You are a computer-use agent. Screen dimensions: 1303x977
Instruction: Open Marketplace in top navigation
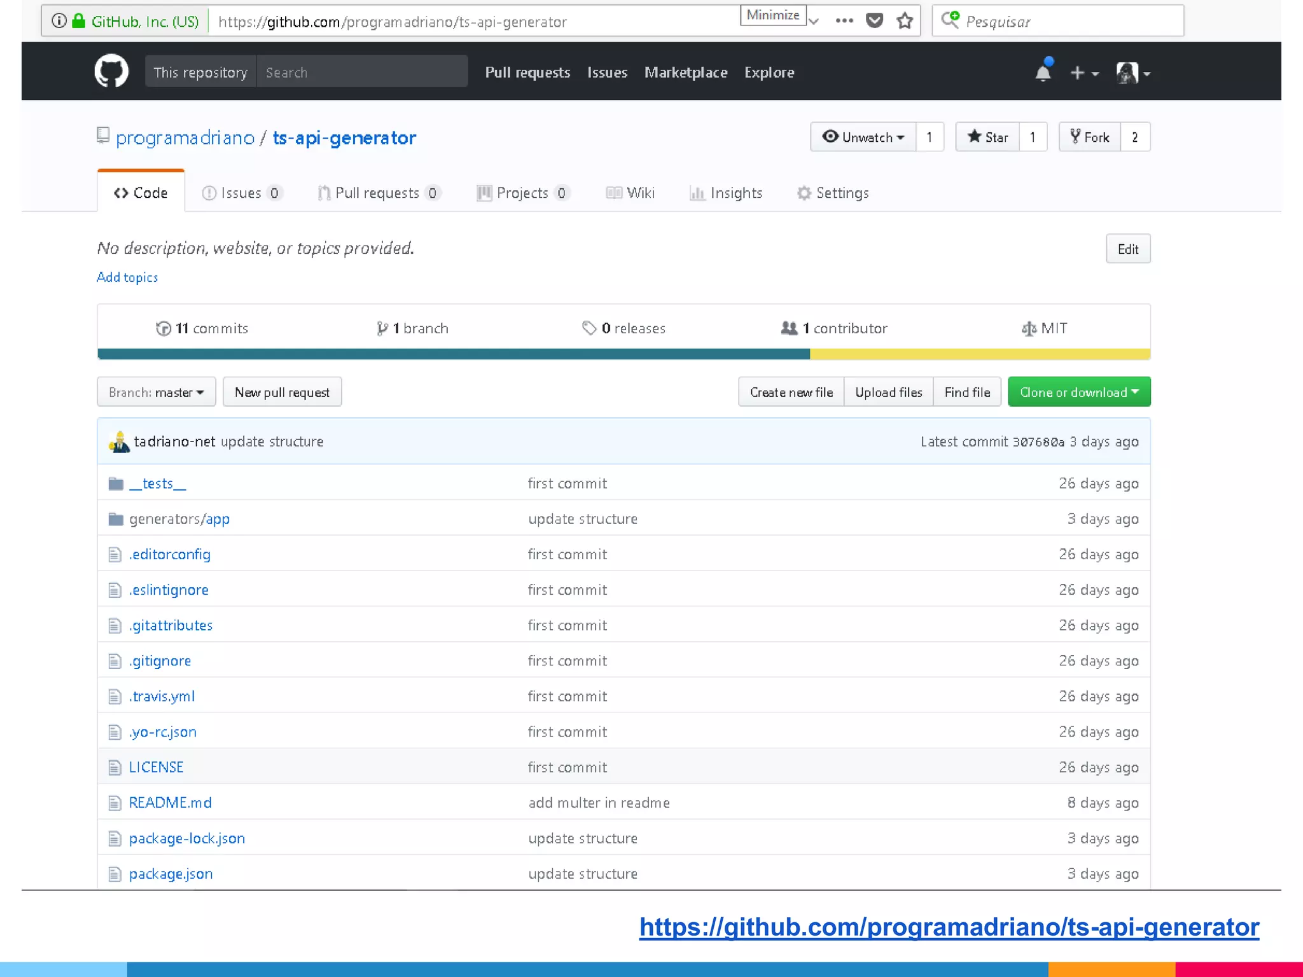click(686, 73)
